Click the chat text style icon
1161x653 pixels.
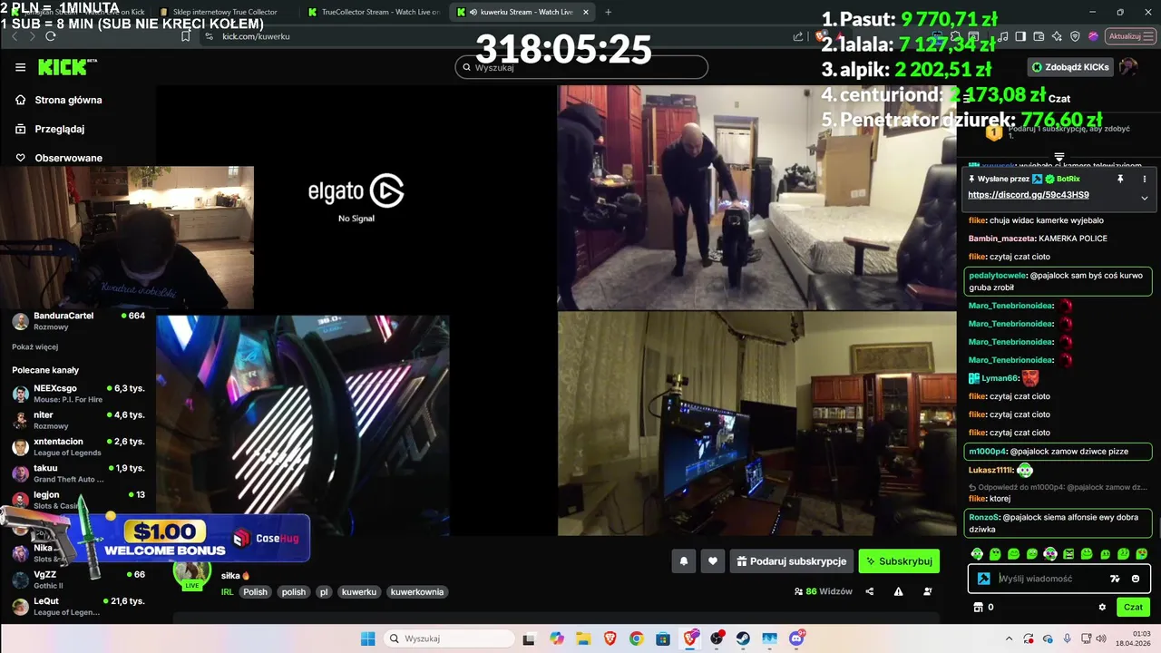point(1115,579)
